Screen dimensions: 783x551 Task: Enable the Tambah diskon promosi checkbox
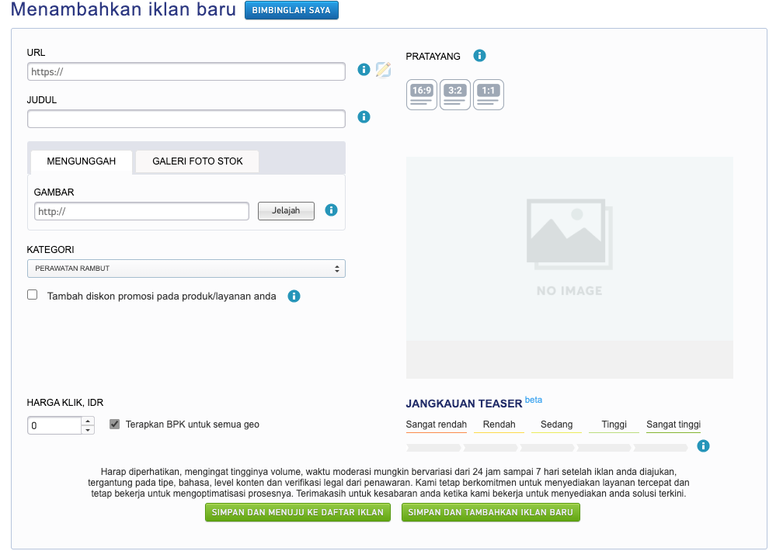(x=33, y=295)
